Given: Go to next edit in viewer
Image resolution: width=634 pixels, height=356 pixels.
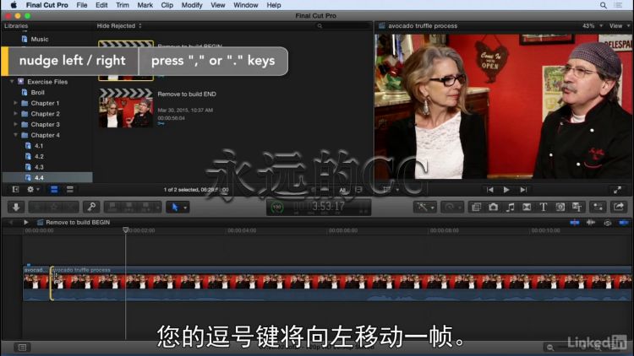Looking at the screenshot, I should (x=523, y=190).
